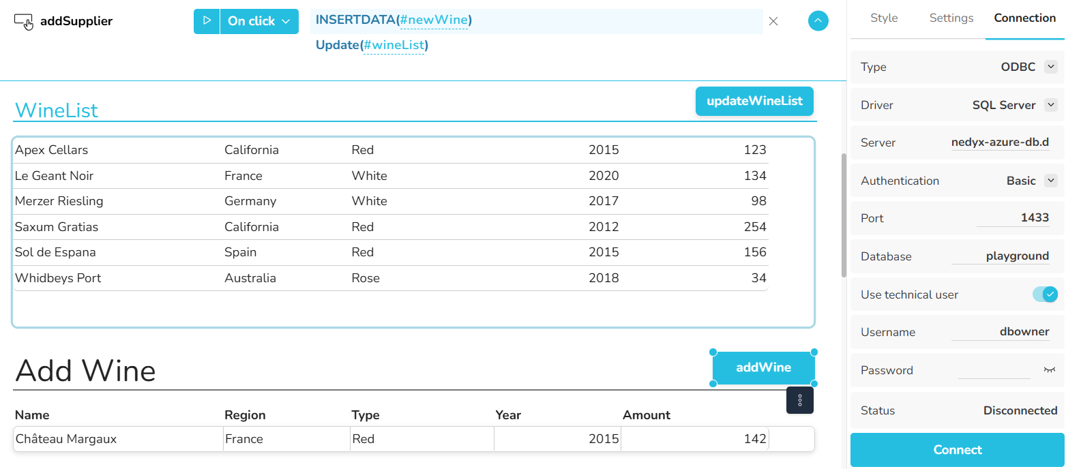The image size is (1066, 469).
Task: Click the addSupplier button-click icon
Action: 23,22
